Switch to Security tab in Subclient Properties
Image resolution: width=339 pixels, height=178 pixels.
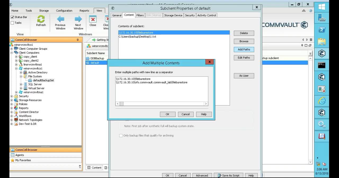pyautogui.click(x=190, y=15)
